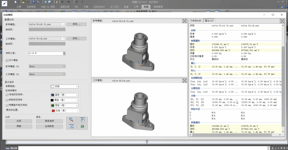This screenshot has width=288, height=150.
Task: Open the 工作模型 file dropdown
Action: click(63, 38)
